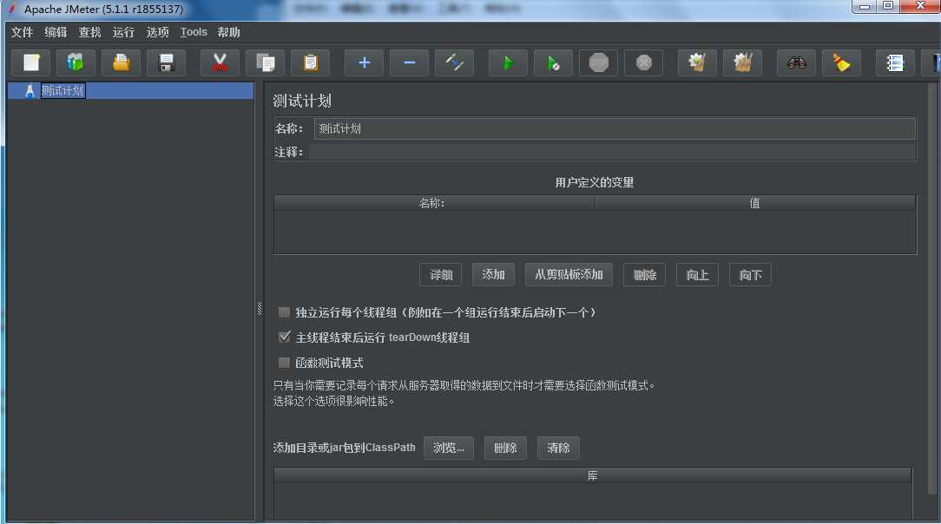Click the Clear results icon
The height and width of the screenshot is (524, 941).
pyautogui.click(x=697, y=62)
